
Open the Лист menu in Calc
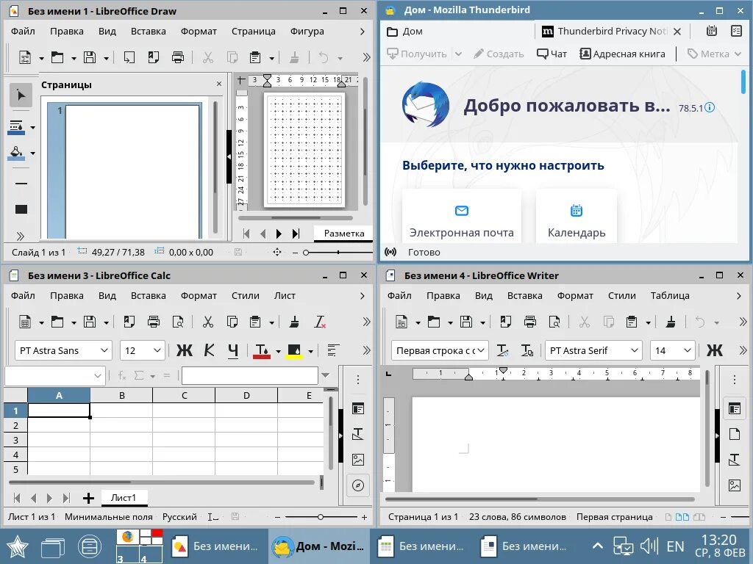tap(285, 295)
